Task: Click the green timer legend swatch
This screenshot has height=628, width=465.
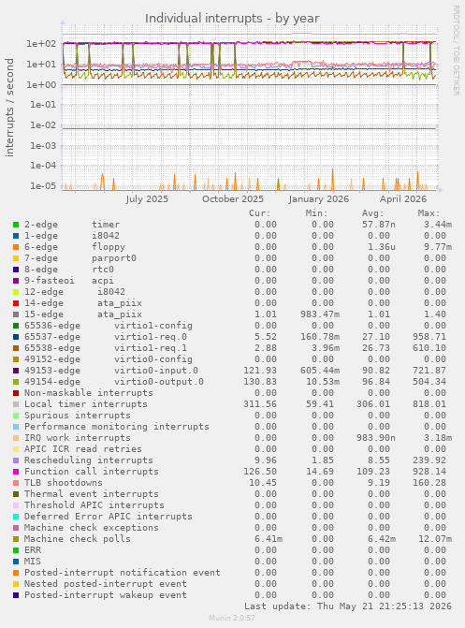Action: (x=16, y=225)
